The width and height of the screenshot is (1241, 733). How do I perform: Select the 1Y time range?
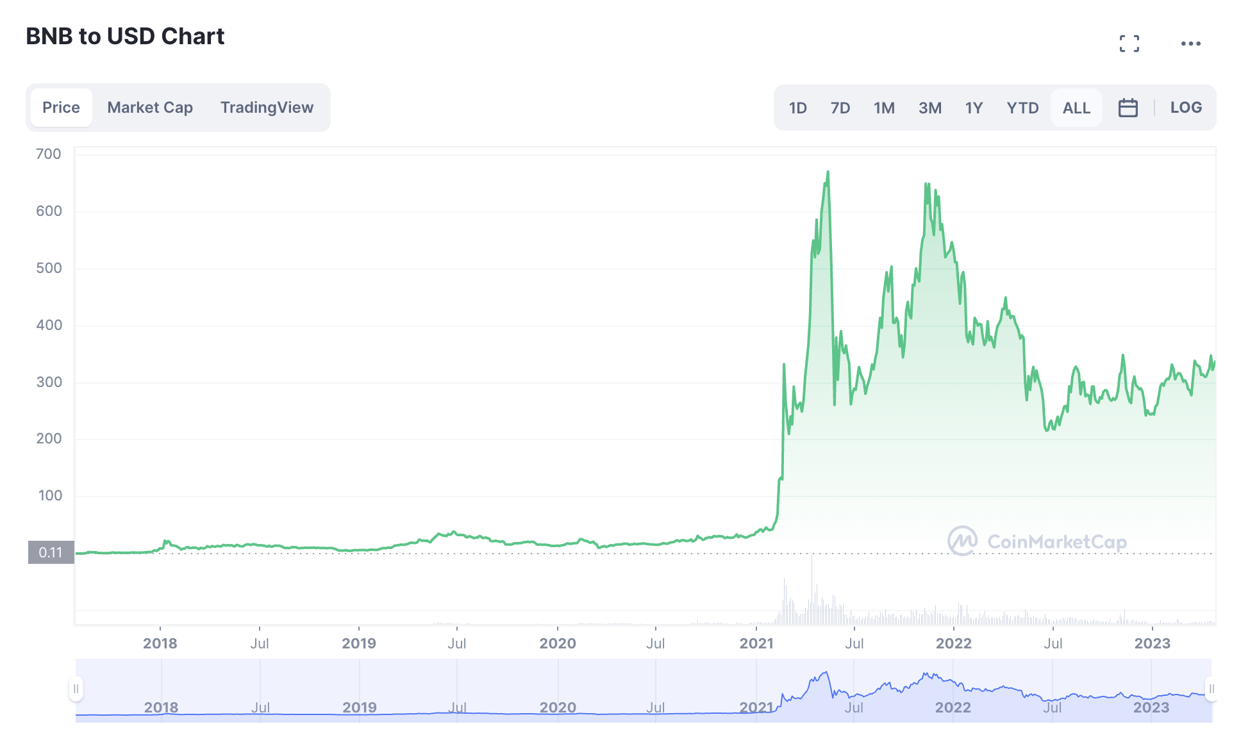click(974, 108)
